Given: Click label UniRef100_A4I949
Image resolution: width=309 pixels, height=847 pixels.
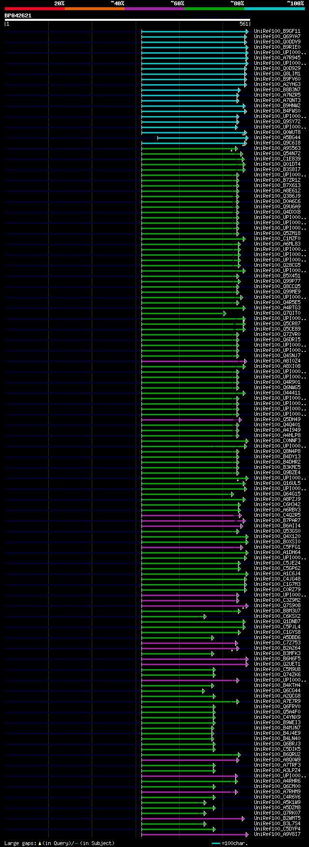Looking at the screenshot, I should point(277,430).
